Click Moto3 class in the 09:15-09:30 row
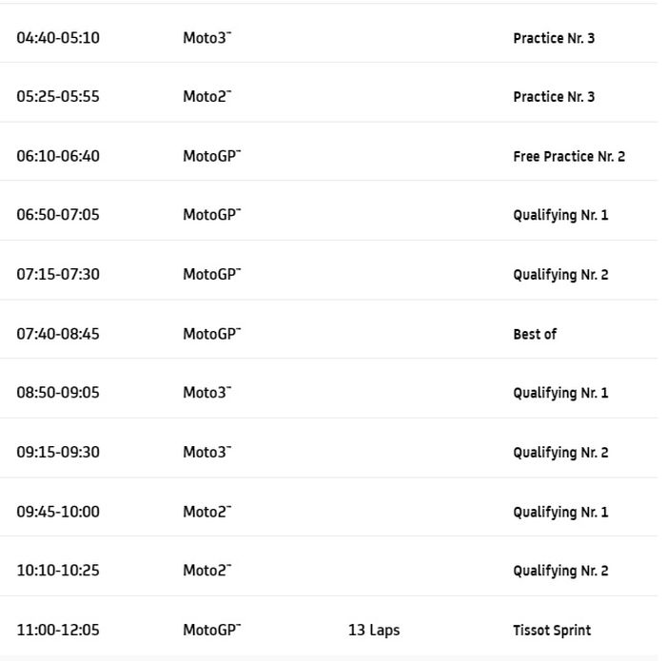 [206, 452]
